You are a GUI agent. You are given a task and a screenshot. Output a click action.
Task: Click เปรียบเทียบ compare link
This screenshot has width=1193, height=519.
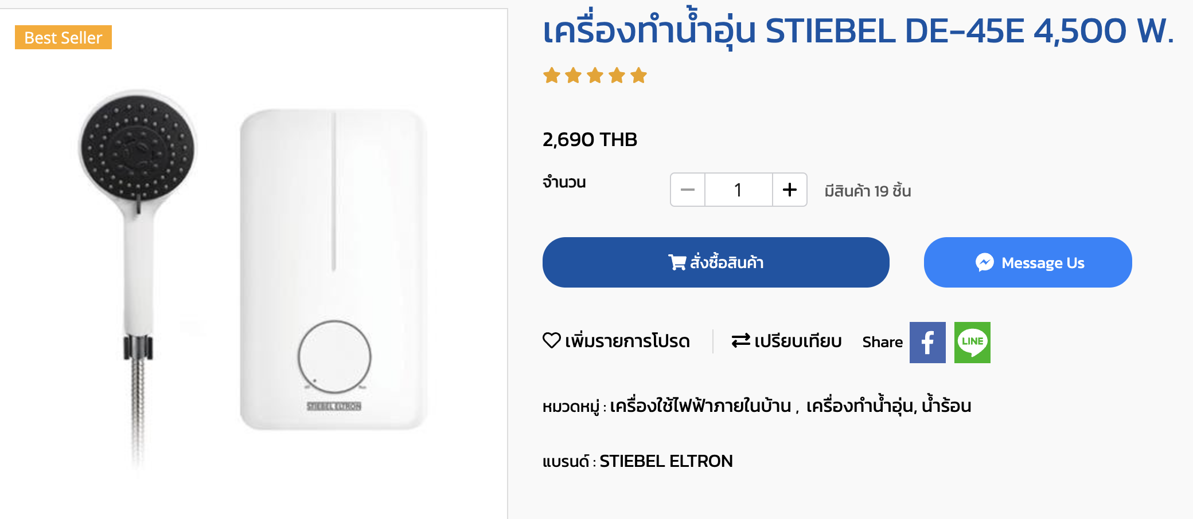click(x=797, y=341)
